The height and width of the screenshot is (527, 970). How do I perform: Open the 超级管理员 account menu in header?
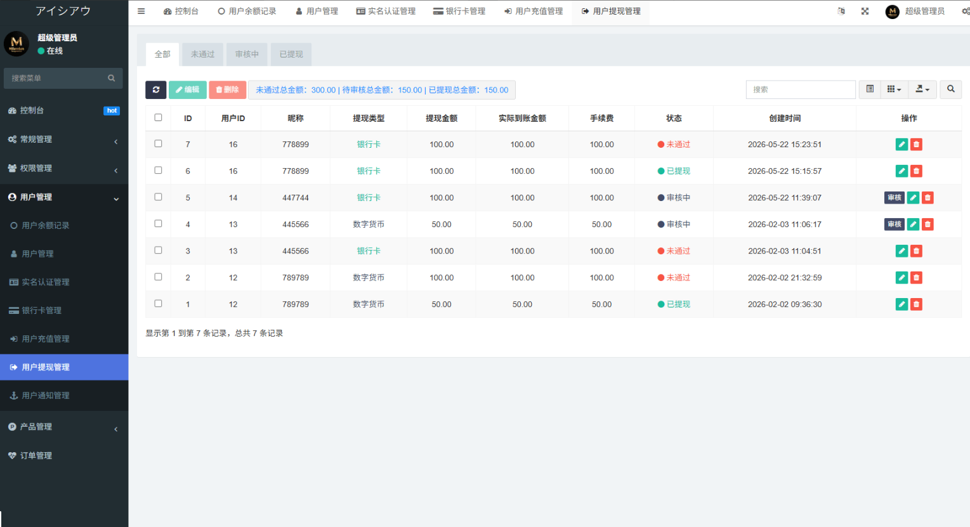915,11
